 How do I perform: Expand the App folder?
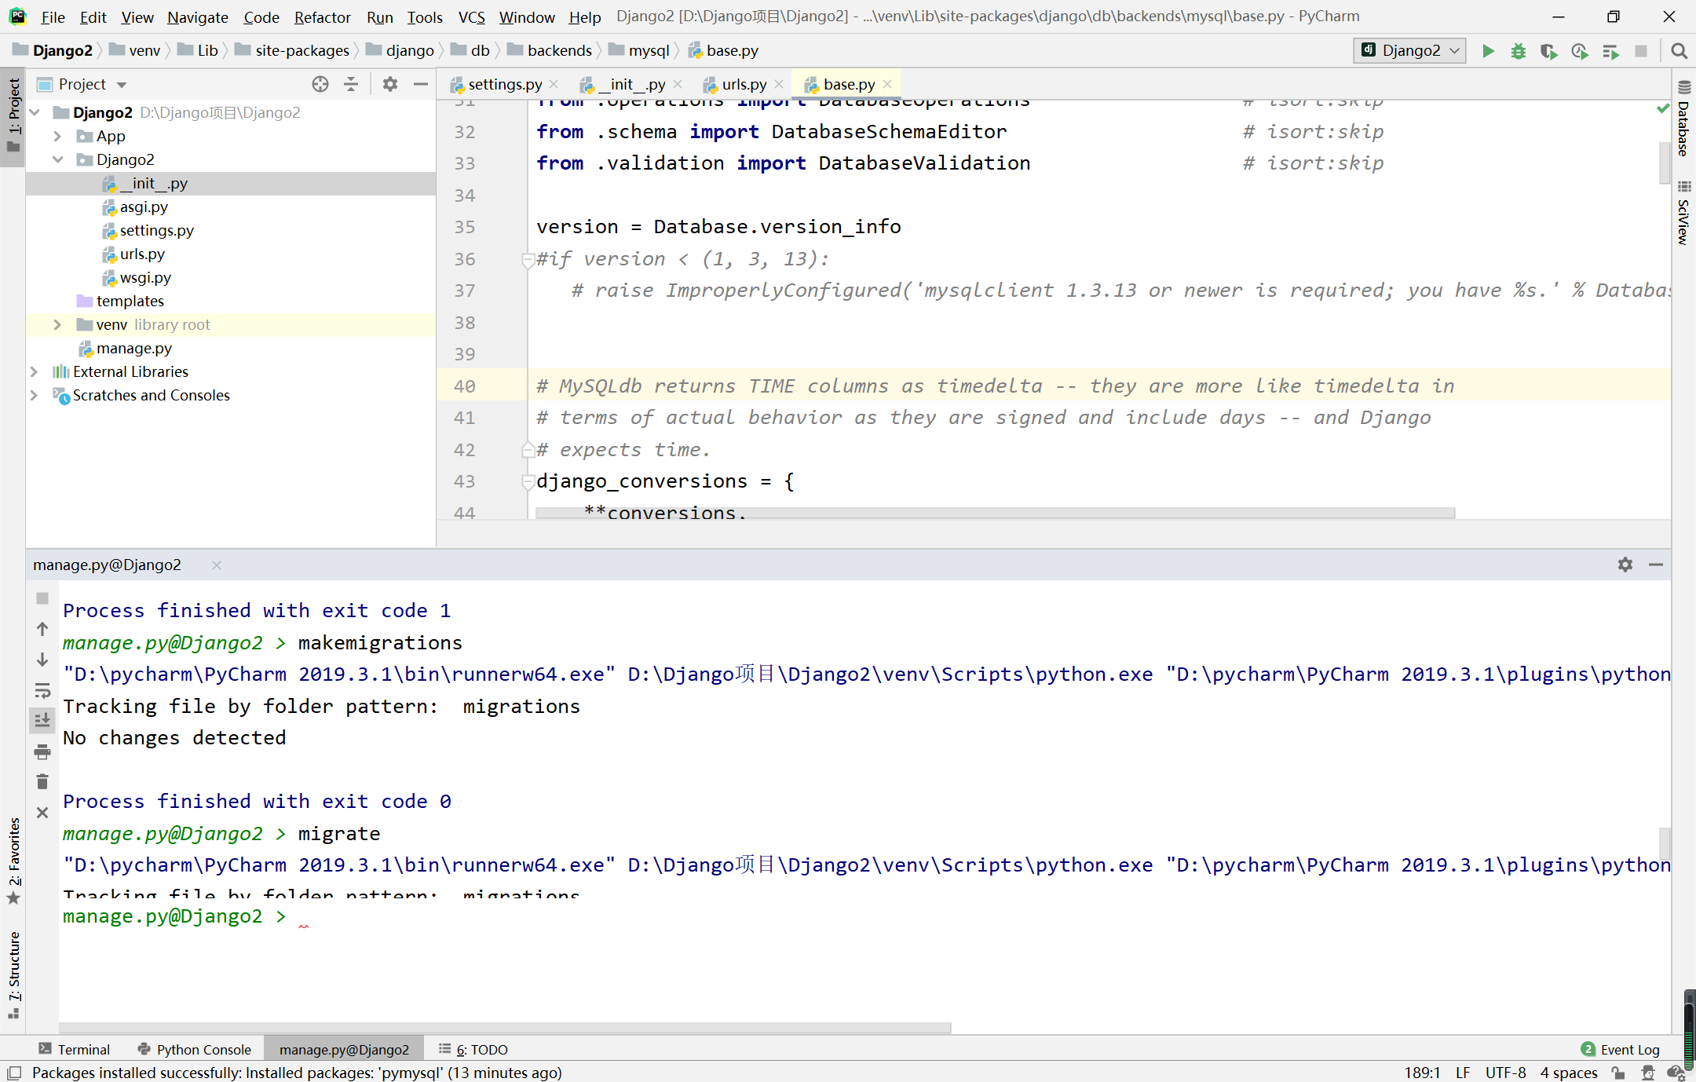coord(57,136)
